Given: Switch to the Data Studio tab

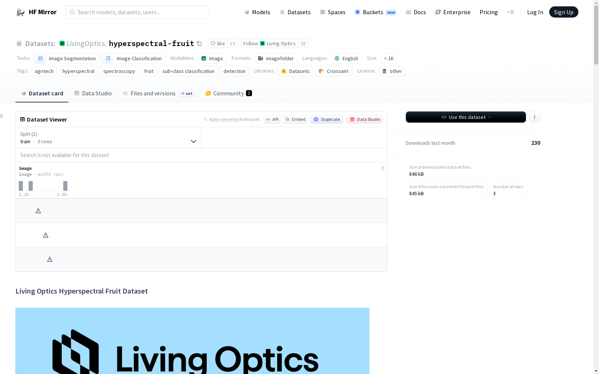Looking at the screenshot, I should (x=93, y=93).
